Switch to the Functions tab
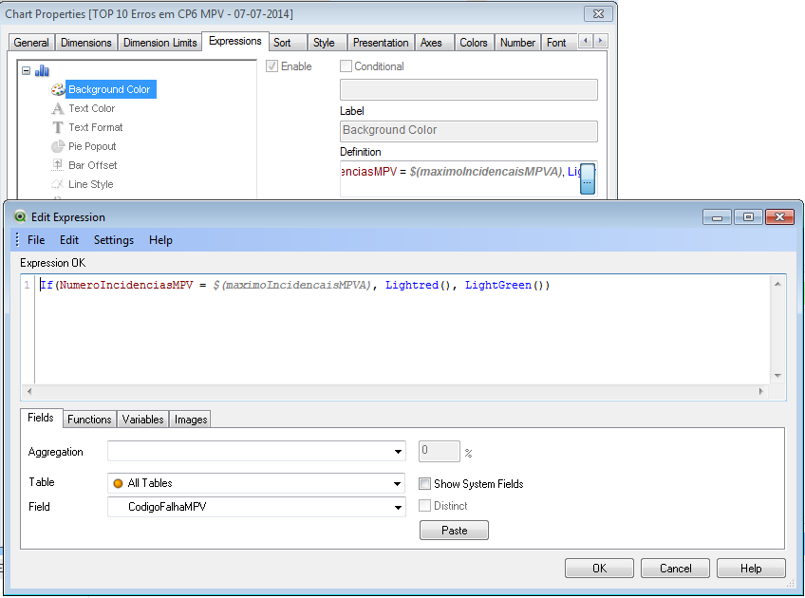 (x=89, y=420)
